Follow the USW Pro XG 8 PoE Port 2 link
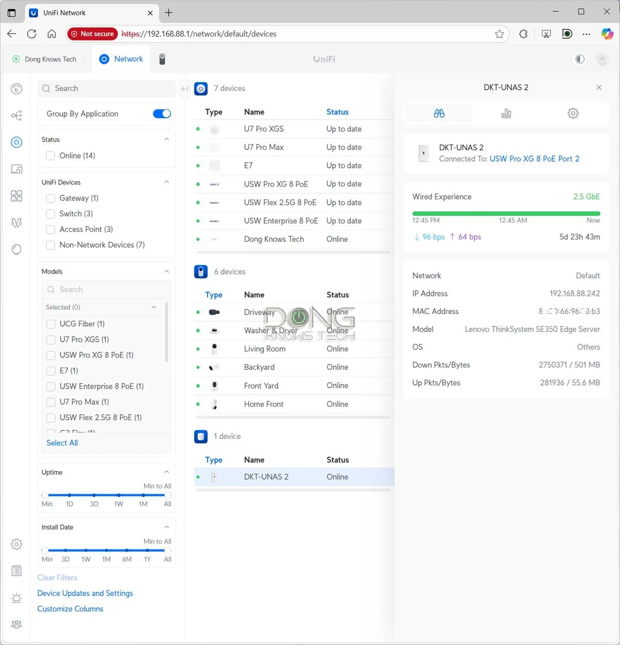 pos(534,159)
